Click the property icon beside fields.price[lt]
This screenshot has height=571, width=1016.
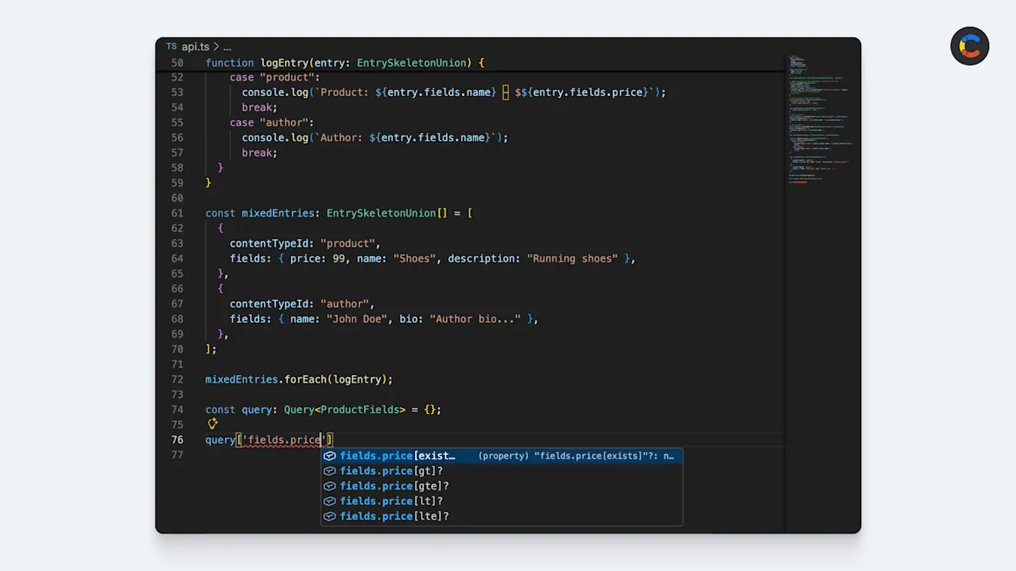coord(329,501)
